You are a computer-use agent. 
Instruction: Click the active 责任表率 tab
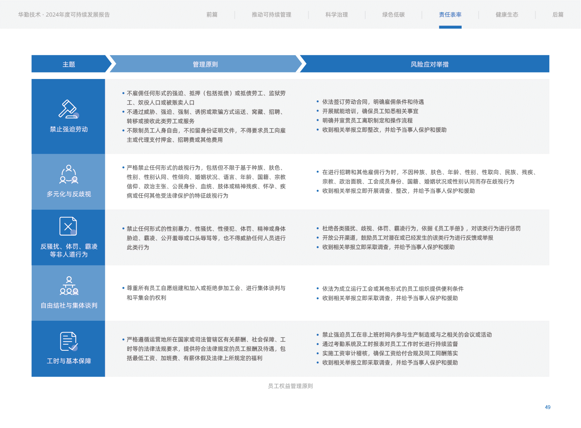point(450,14)
